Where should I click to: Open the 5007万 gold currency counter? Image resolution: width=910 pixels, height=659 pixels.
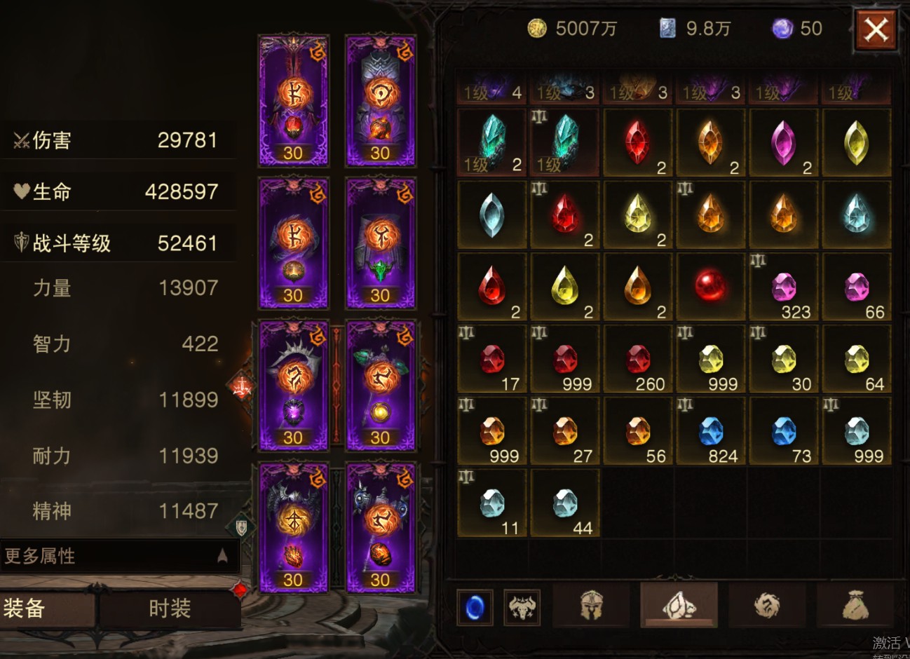tap(572, 28)
